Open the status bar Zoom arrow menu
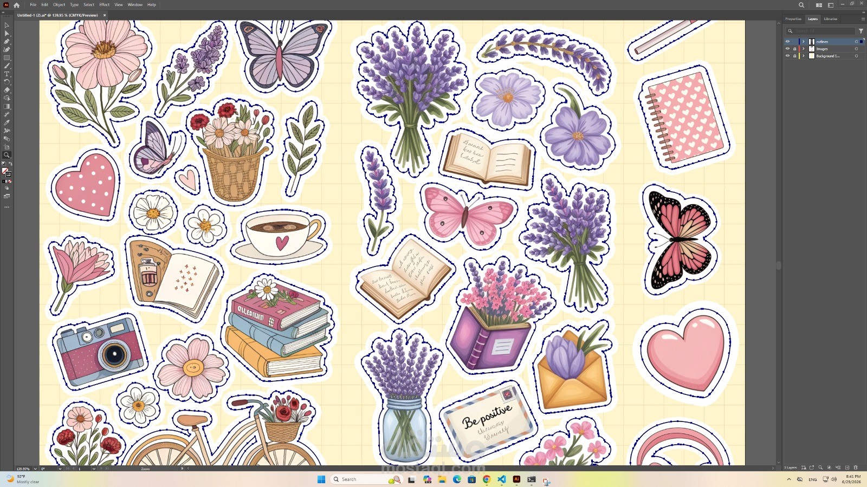 182,469
